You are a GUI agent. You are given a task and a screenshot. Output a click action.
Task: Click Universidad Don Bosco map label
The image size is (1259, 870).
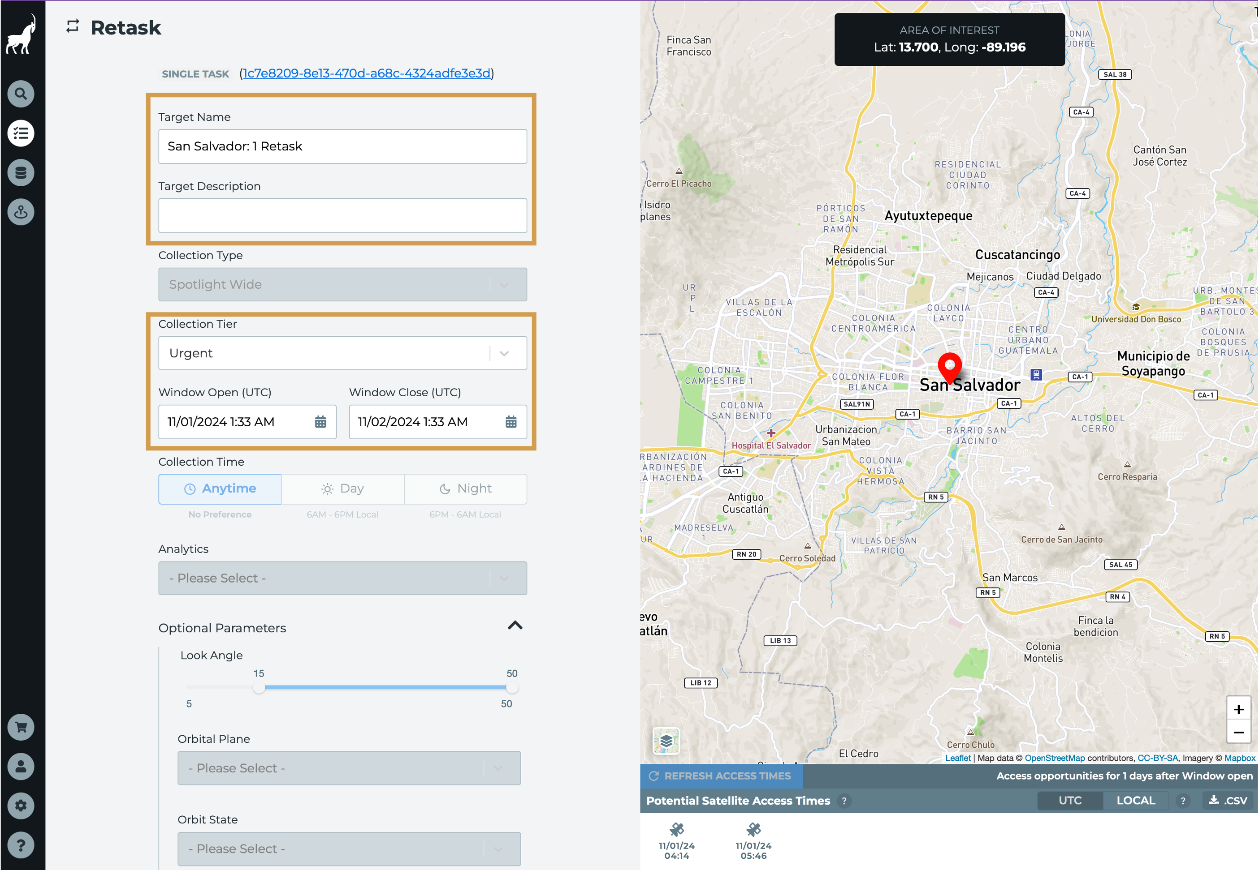pyautogui.click(x=1136, y=319)
